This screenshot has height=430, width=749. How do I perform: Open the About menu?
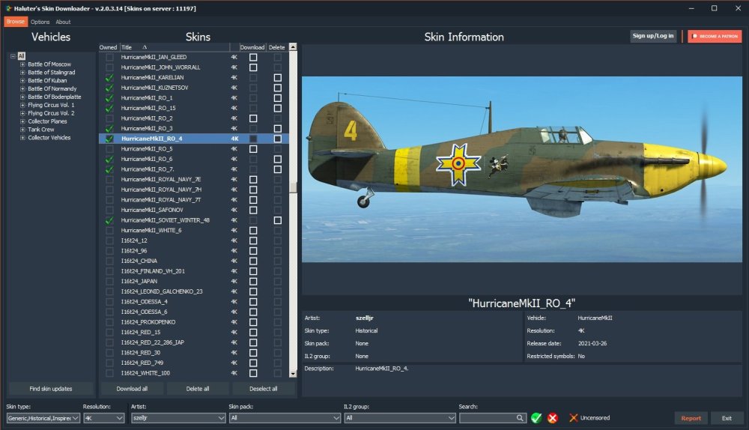pyautogui.click(x=64, y=22)
